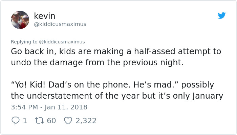Click the reply speech bubble icon
The image size is (237, 135).
[16, 121]
